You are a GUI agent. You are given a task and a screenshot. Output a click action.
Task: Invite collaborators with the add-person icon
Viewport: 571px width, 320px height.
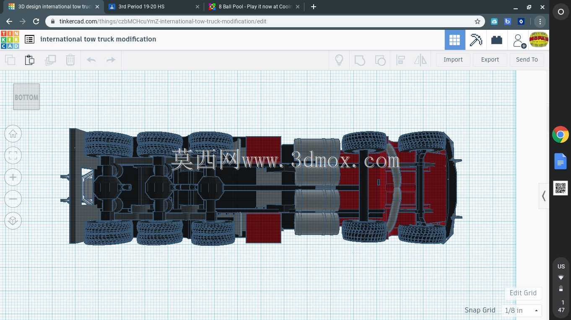[x=519, y=41]
